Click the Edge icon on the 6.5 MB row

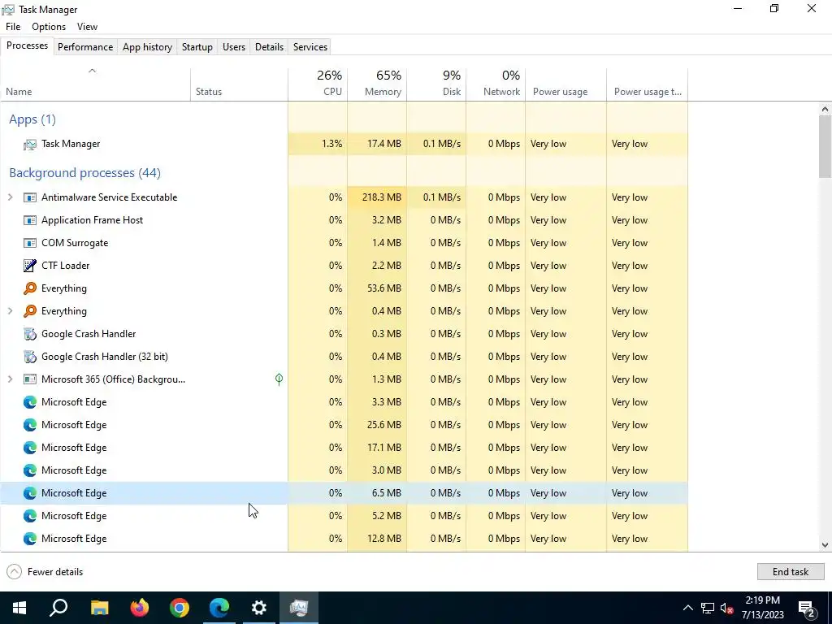coord(30,493)
